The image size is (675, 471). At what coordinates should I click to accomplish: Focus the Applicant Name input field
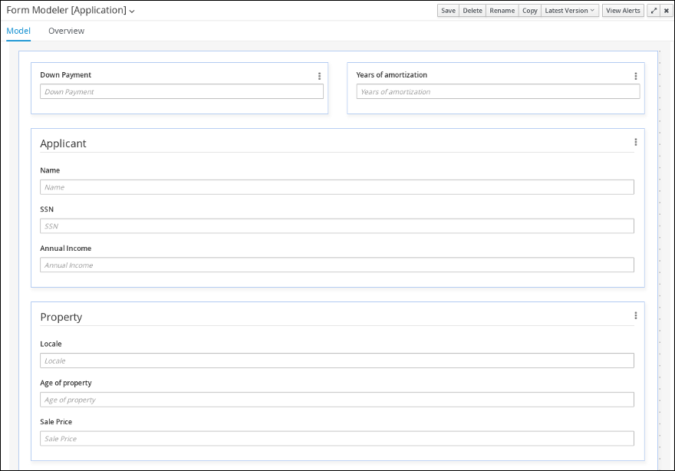click(x=337, y=187)
